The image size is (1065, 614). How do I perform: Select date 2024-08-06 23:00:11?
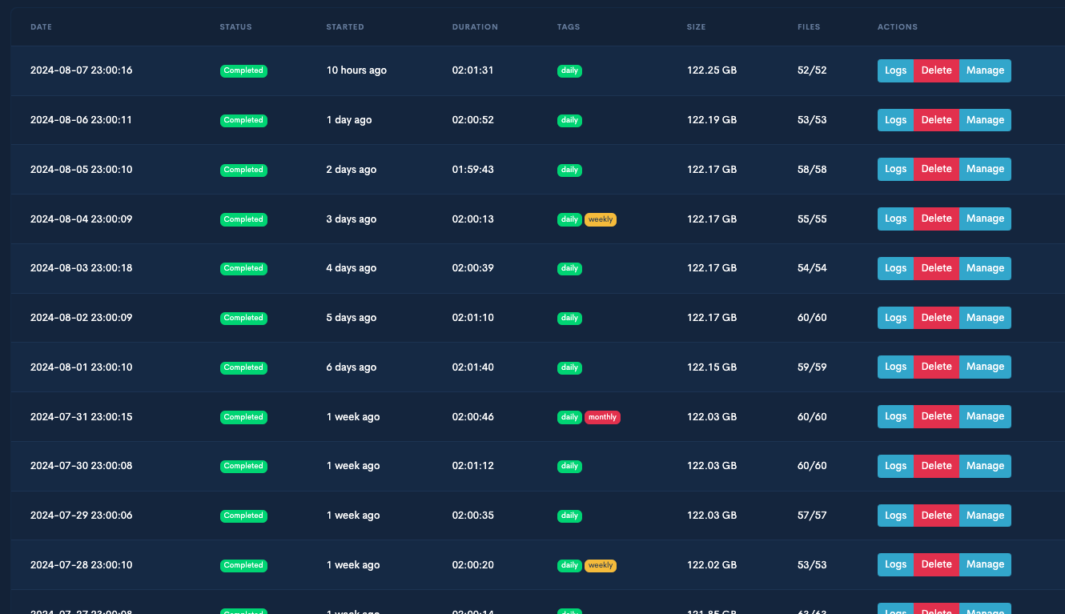coord(81,120)
